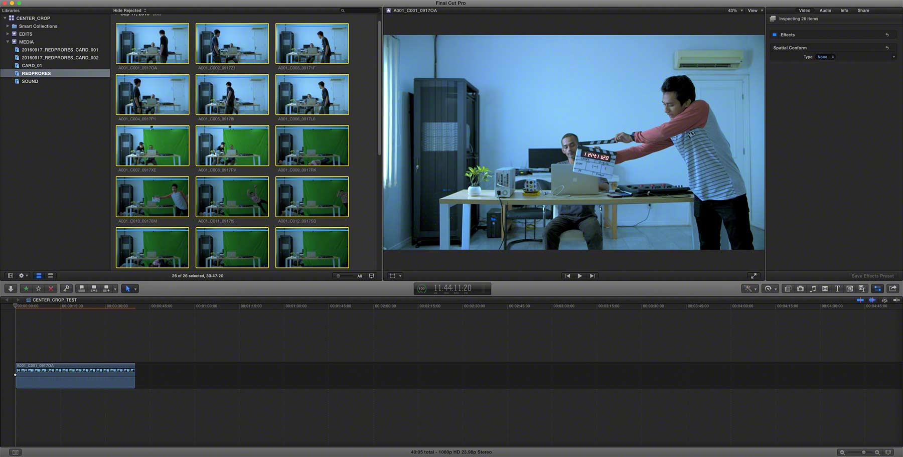Screen dimensions: 903x457
Task: Click the Share project export icon
Action: [x=892, y=288]
